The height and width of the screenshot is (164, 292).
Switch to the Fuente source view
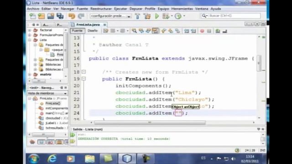(x=77, y=31)
